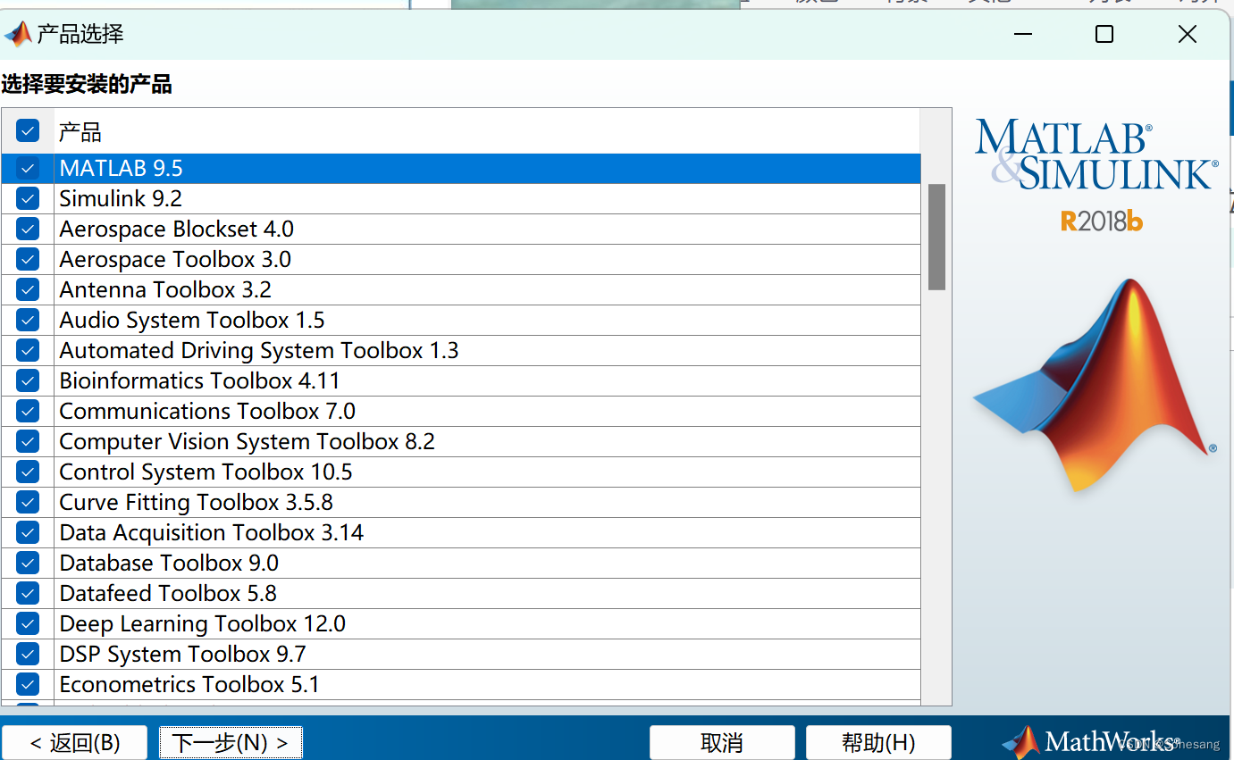
Task: Click the MATLAB icon in title bar
Action: point(18,34)
